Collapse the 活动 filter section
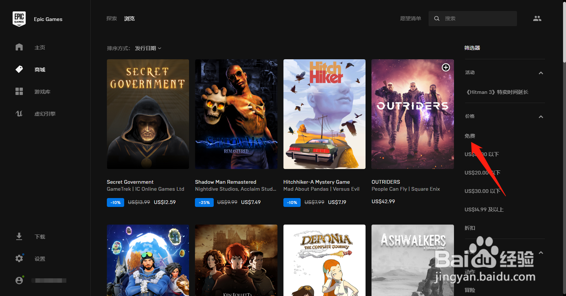This screenshot has height=296, width=566. [x=541, y=73]
